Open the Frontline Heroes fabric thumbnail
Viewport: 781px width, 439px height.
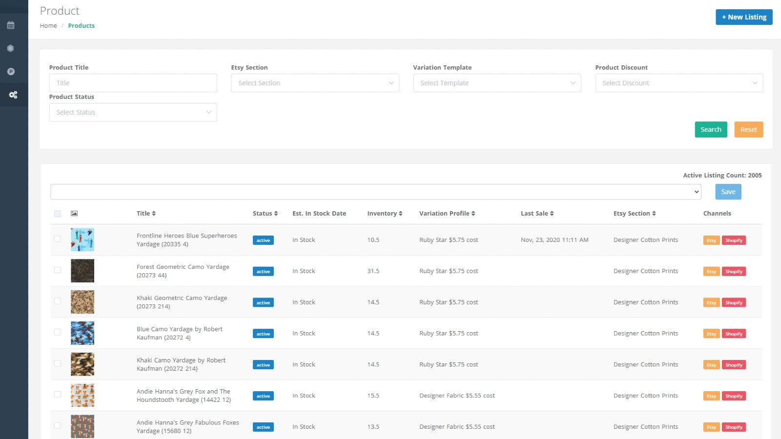(x=82, y=239)
